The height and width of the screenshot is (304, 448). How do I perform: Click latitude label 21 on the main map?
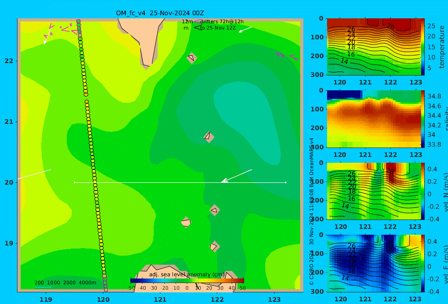pos(9,122)
